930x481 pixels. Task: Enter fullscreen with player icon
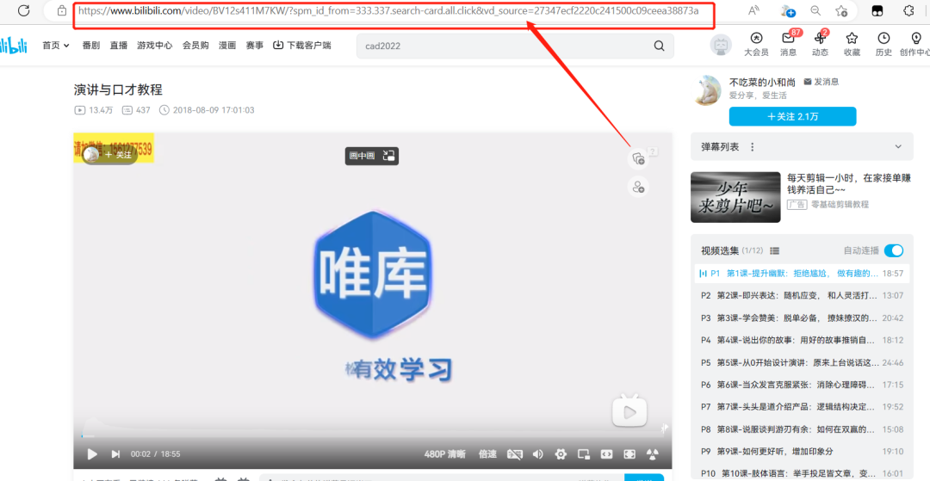(x=629, y=454)
